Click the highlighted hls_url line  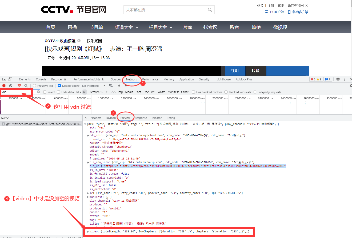pos(188,166)
